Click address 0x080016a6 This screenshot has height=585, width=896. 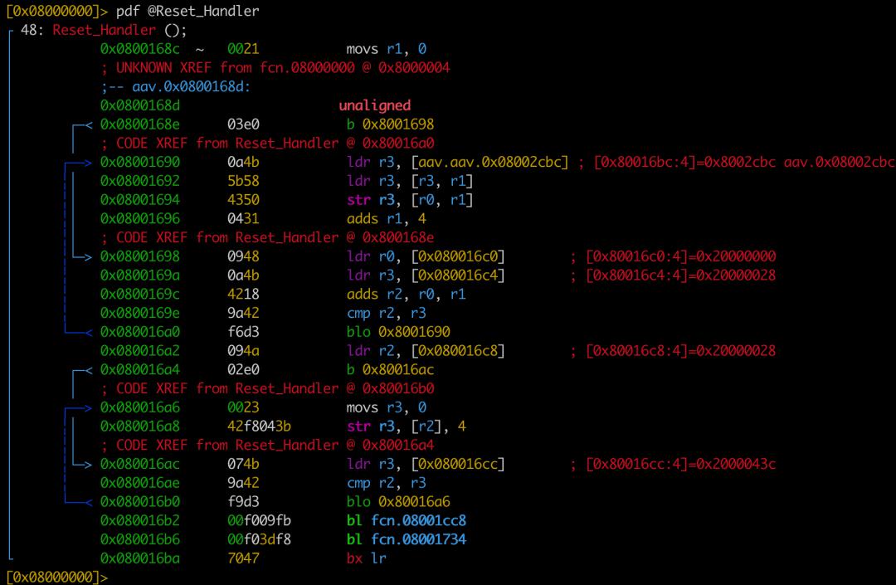pos(139,407)
